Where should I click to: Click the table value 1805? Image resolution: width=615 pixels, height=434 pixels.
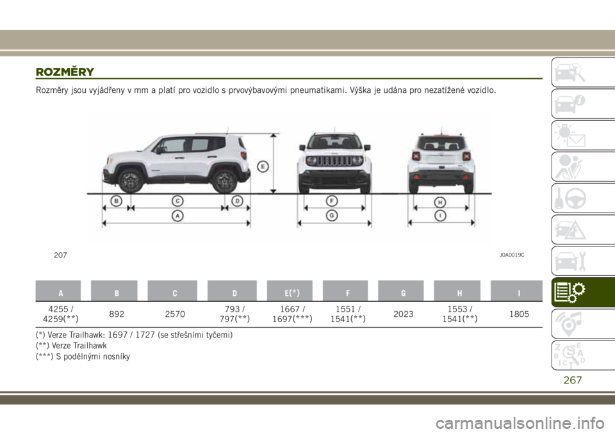pyautogui.click(x=520, y=314)
